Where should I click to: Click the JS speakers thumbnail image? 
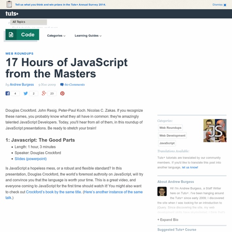pyautogui.click(x=215, y=131)
